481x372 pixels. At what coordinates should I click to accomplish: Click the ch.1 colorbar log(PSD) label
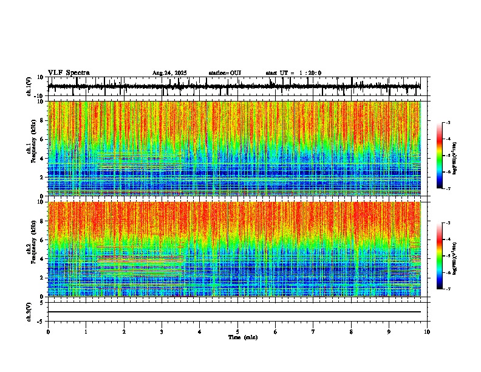(455, 159)
